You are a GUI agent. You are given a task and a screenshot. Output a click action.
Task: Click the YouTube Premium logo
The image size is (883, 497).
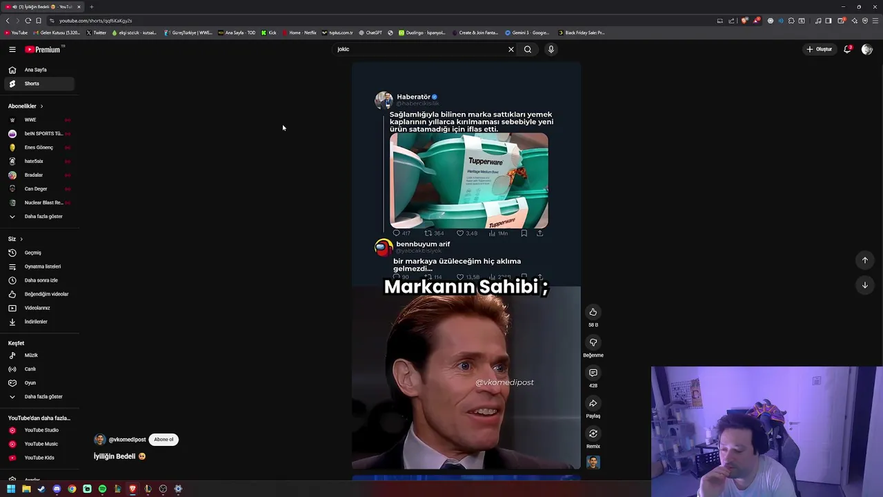[x=43, y=49]
